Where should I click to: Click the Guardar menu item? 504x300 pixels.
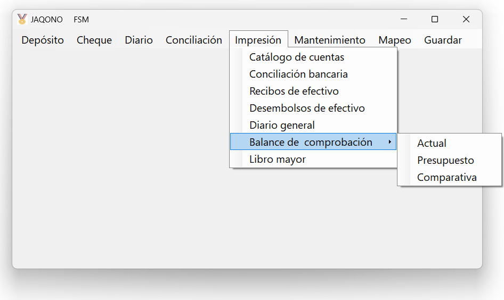click(x=443, y=40)
